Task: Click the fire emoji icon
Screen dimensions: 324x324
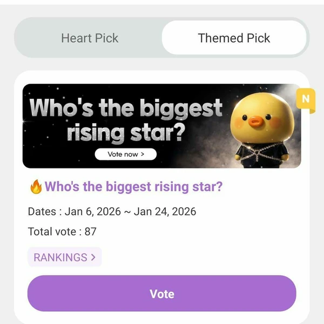Action: pos(36,187)
